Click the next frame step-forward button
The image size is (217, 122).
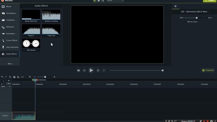(84, 70)
